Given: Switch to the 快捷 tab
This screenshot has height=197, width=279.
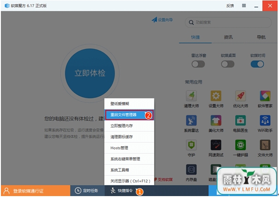Looking at the screenshot, I should click(x=196, y=37).
